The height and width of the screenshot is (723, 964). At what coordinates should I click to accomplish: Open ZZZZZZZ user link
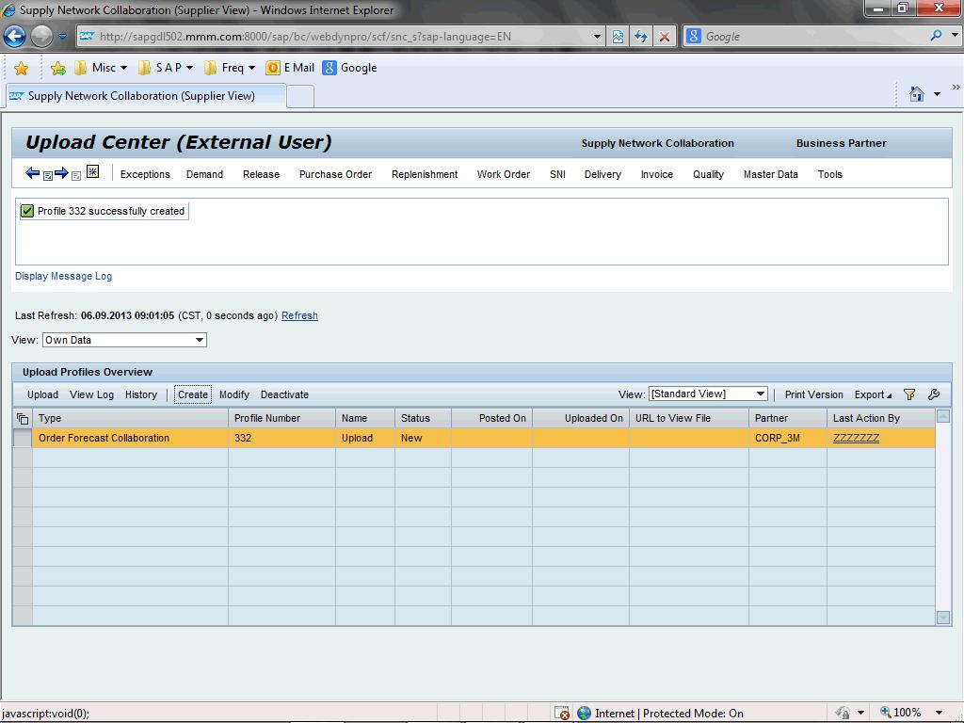(856, 438)
